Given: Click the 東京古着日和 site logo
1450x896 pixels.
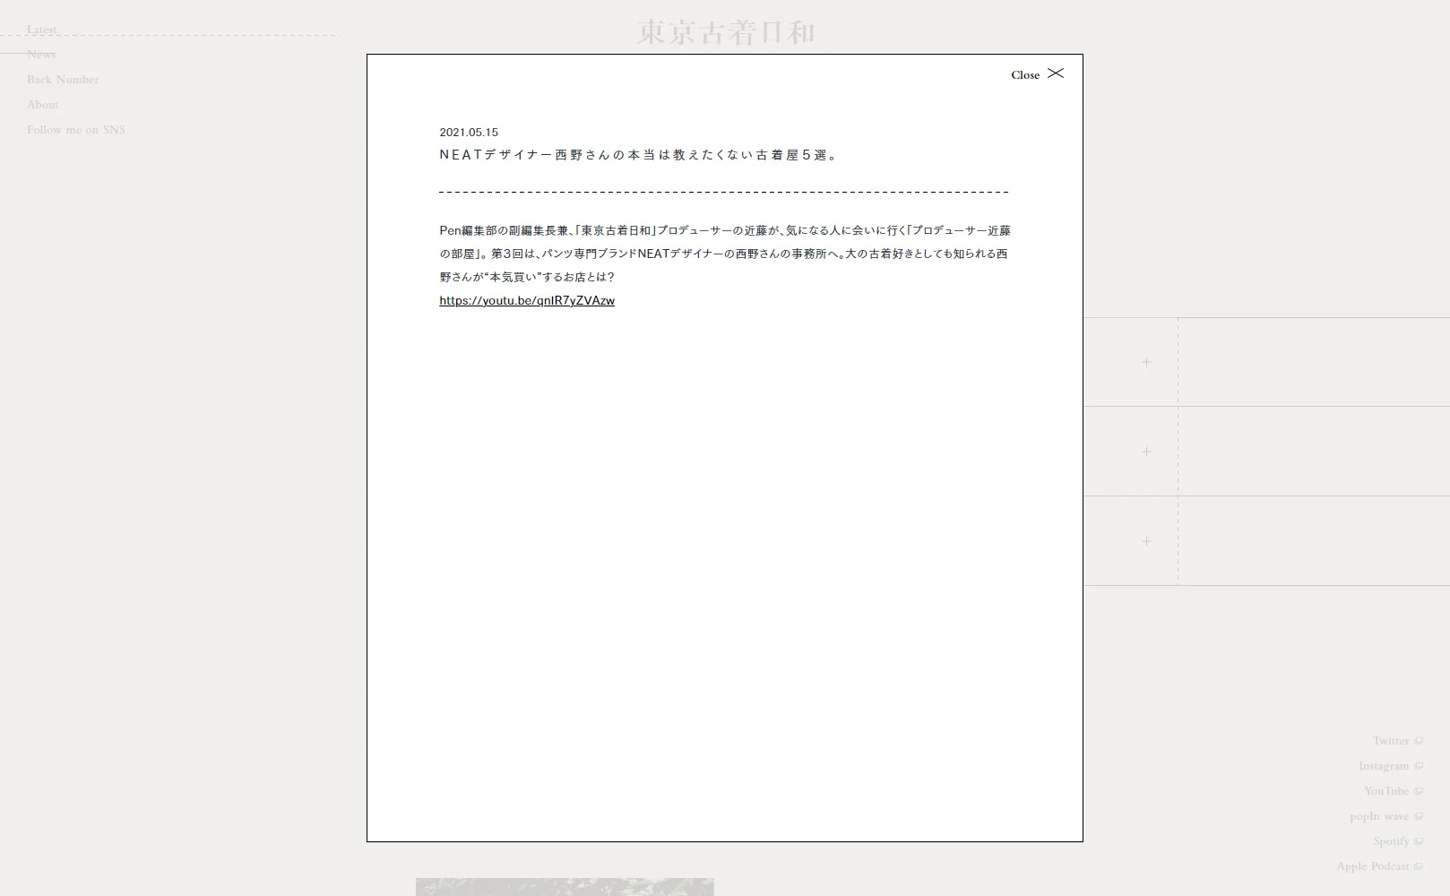Looking at the screenshot, I should pos(725,33).
